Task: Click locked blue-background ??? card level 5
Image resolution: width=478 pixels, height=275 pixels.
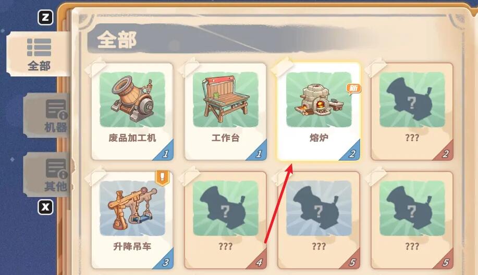Action: tap(318, 220)
